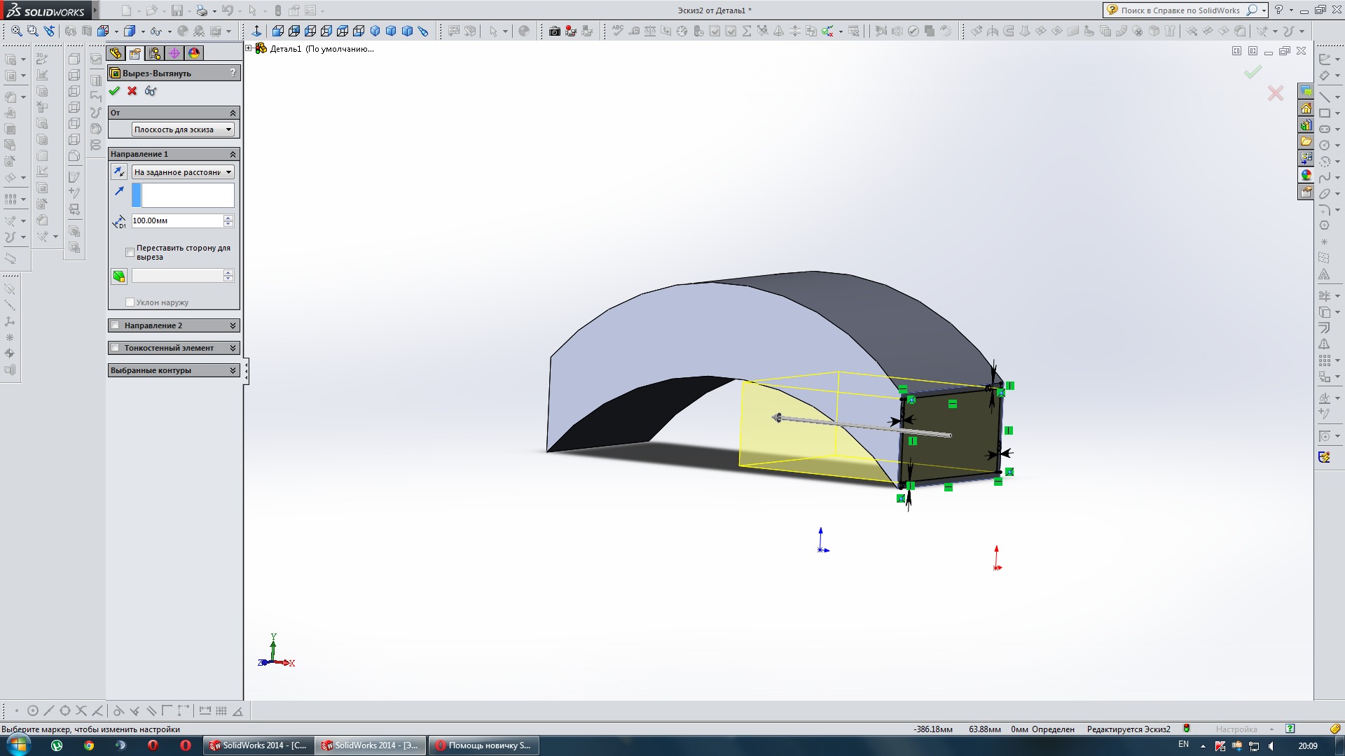Viewport: 1345px width, 756px height.
Task: Open Помощь новичку S... Opera taskbar window
Action: (483, 745)
